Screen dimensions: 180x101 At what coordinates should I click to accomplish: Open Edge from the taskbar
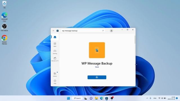click(x=102, y=98)
